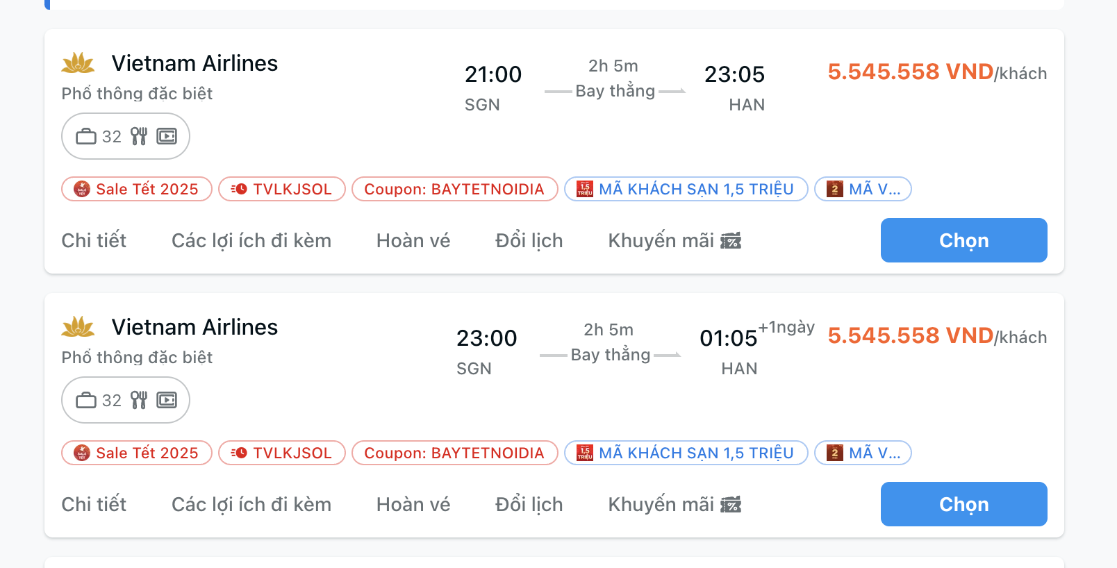Image resolution: width=1117 pixels, height=568 pixels.
Task: Toggle the Coupon BAYTETNOIDIA tag
Action: [454, 189]
